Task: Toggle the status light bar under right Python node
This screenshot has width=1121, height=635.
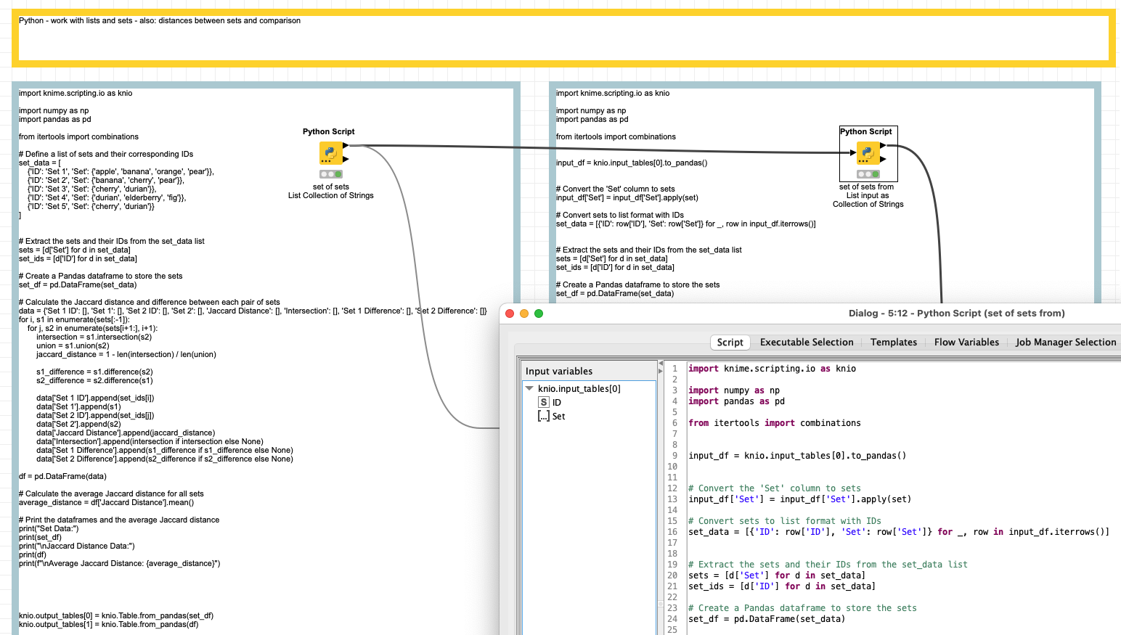Action: [868, 174]
